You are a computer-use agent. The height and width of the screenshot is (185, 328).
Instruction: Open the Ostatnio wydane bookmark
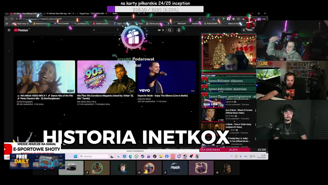pyautogui.click(x=102, y=23)
